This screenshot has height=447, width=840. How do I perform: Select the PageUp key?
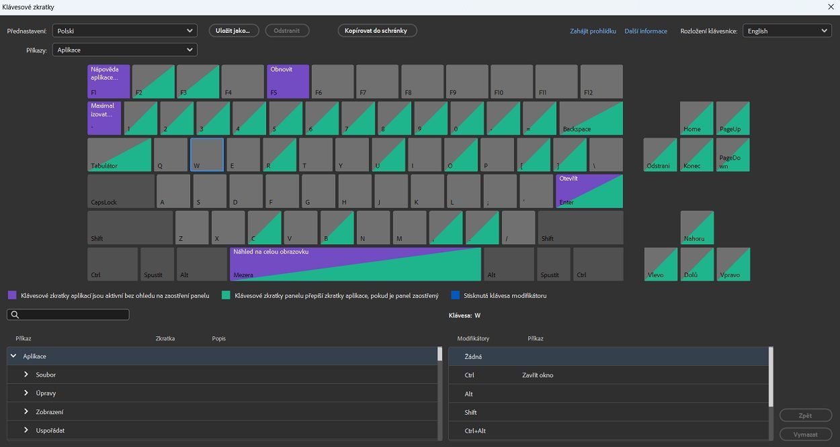pos(733,118)
